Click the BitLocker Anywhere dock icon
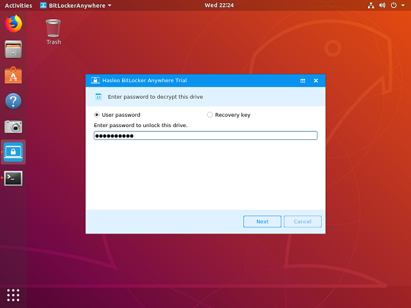411x308 pixels. [x=13, y=152]
